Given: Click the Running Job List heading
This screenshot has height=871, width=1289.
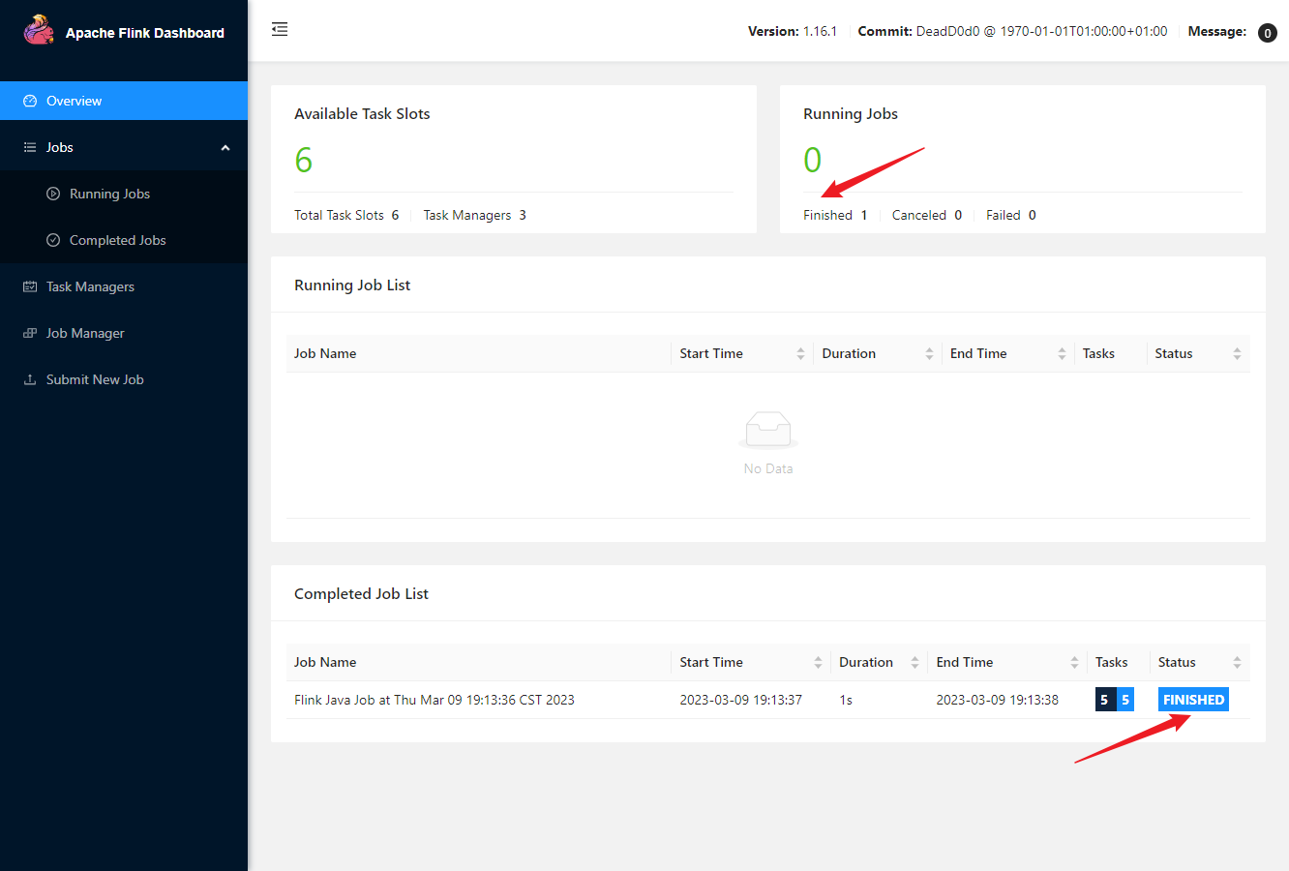Looking at the screenshot, I should coord(352,285).
